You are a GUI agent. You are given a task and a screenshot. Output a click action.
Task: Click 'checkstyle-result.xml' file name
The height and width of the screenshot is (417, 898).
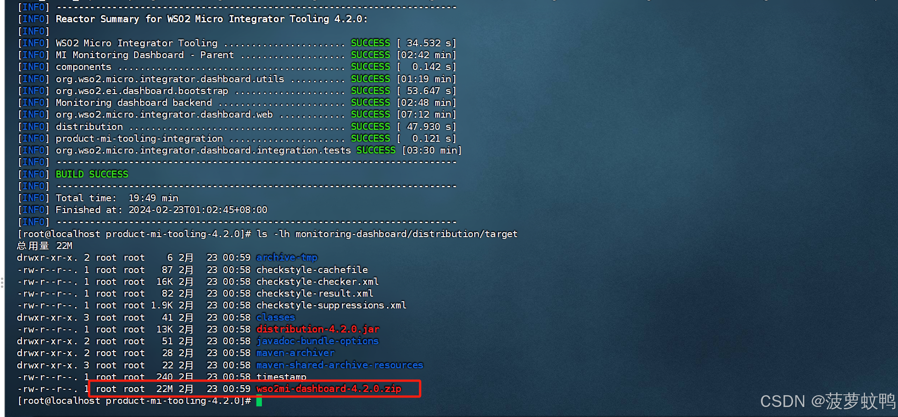coord(315,293)
